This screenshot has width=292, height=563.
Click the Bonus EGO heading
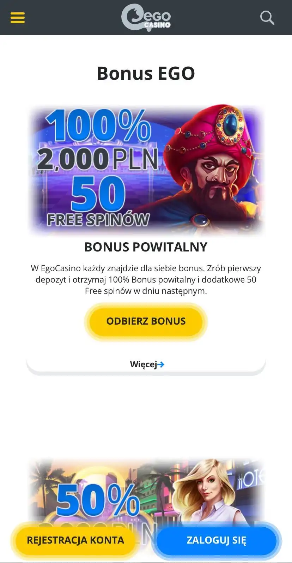[x=146, y=73]
